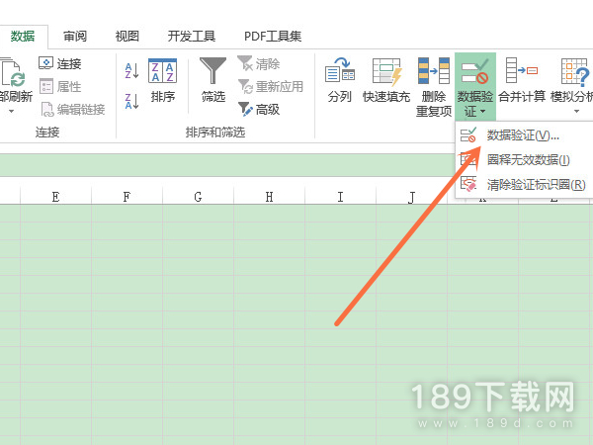Image resolution: width=593 pixels, height=445 pixels.
Task: Choose 数据验证(V)... from the dropdown menu
Action: click(x=522, y=134)
